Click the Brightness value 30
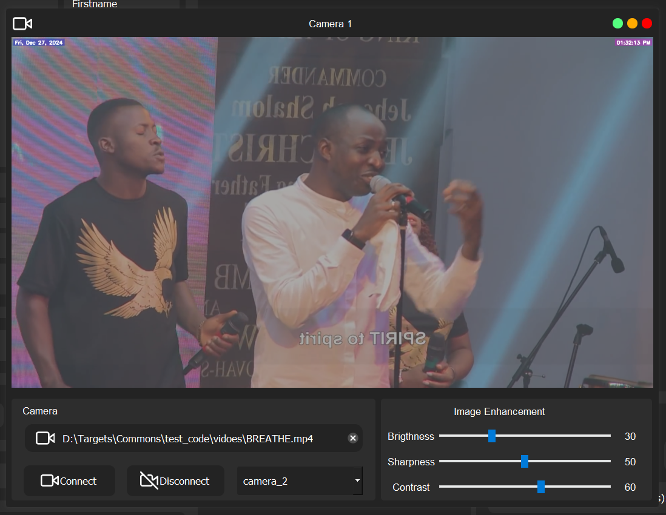 pyautogui.click(x=630, y=436)
